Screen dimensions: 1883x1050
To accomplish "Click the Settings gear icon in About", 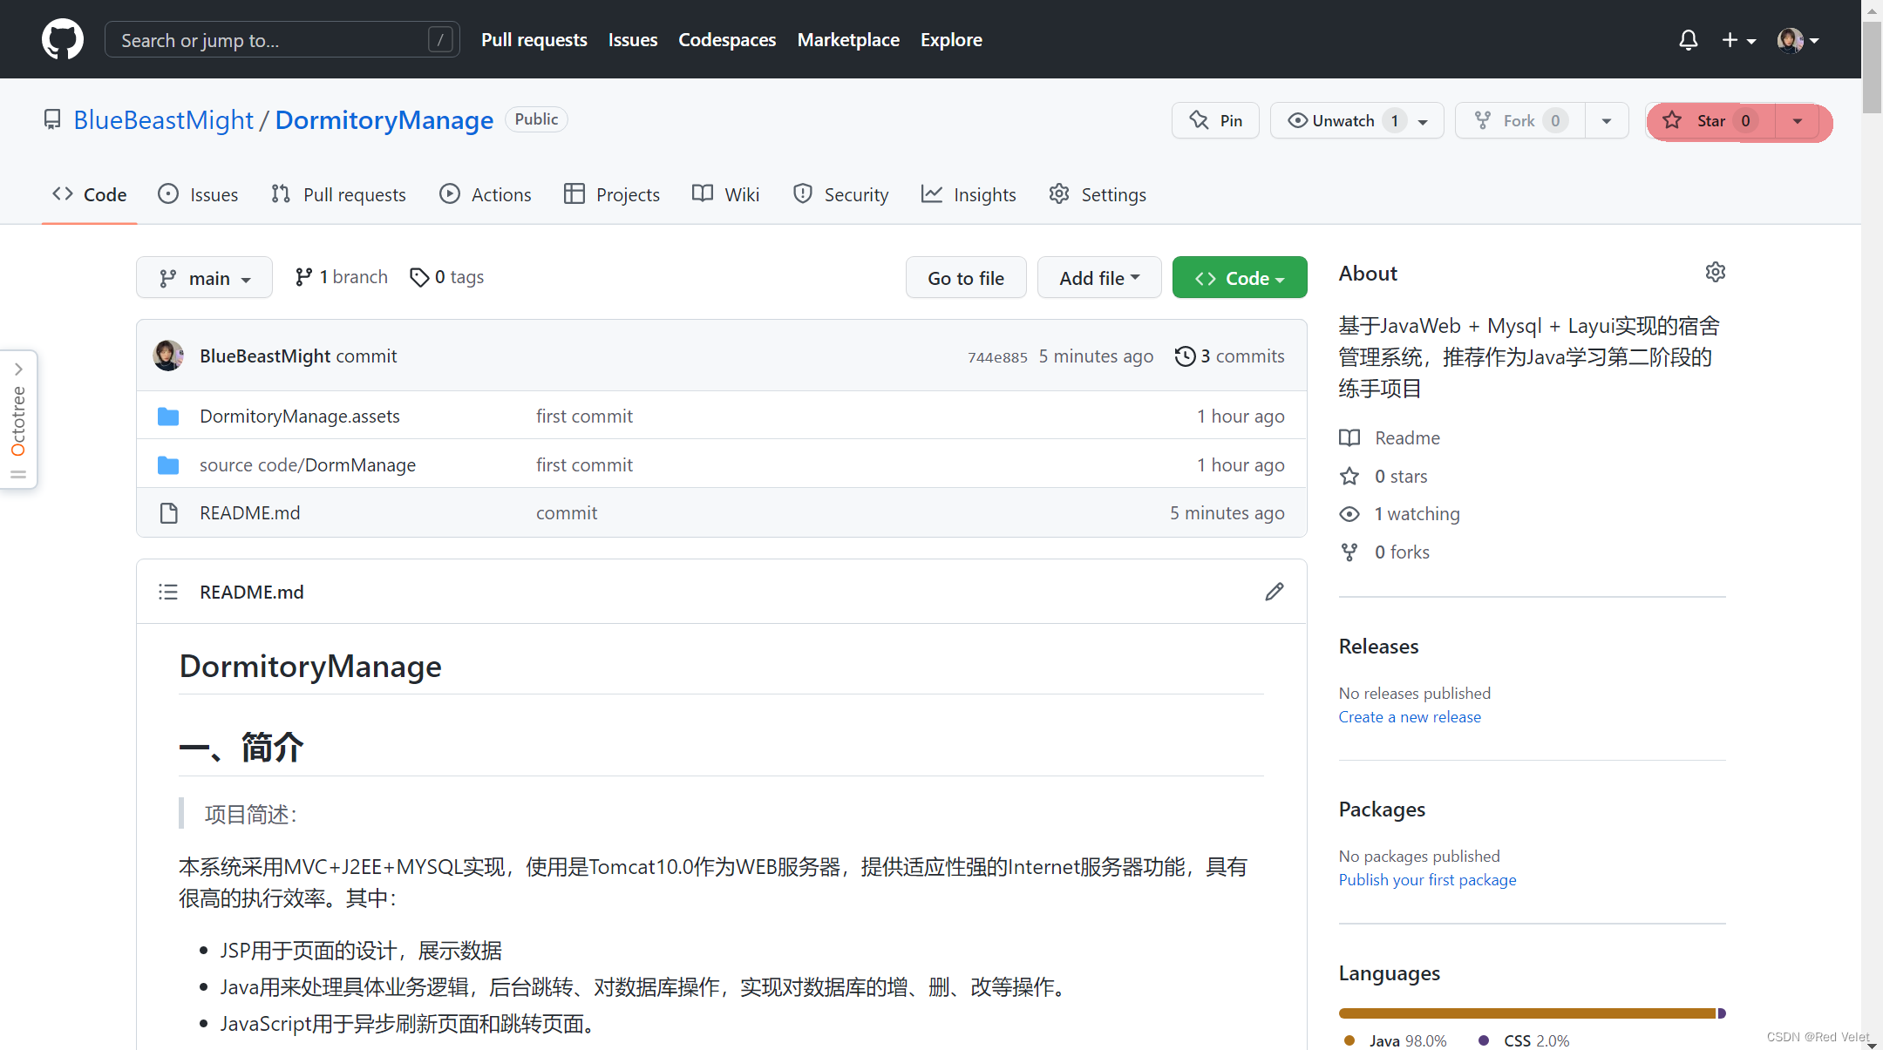I will pos(1715,272).
